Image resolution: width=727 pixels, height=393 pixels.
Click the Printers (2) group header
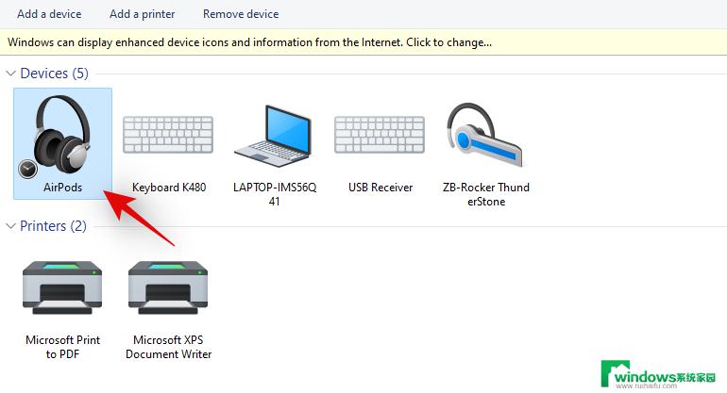point(53,226)
